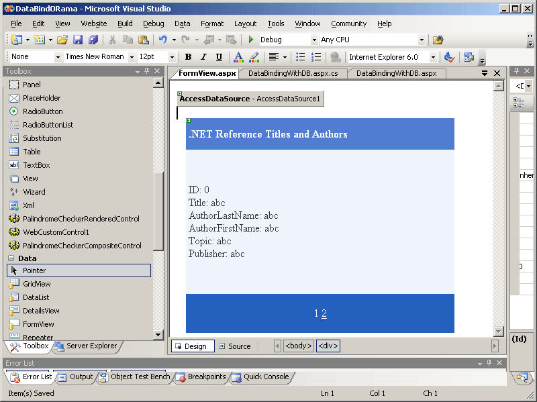This screenshot has height=402, width=537.
Task: Select GridView in the Toolbox
Action: point(36,284)
